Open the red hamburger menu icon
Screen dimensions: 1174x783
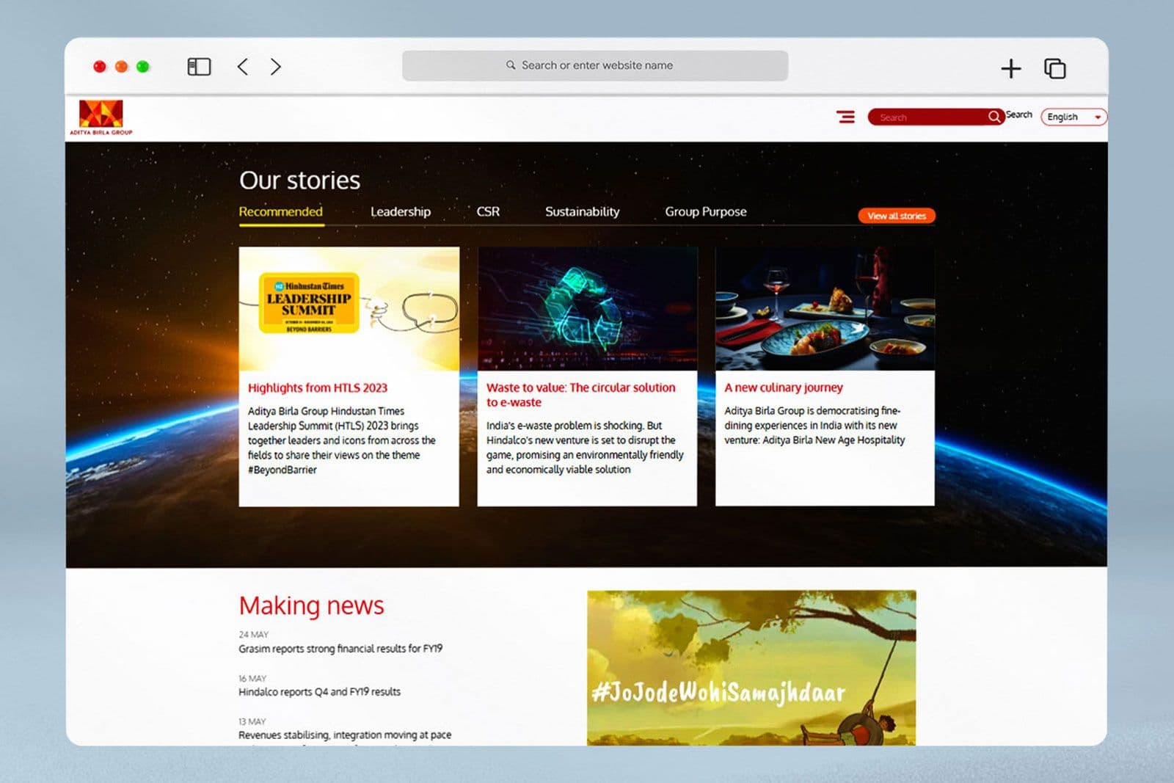[846, 117]
